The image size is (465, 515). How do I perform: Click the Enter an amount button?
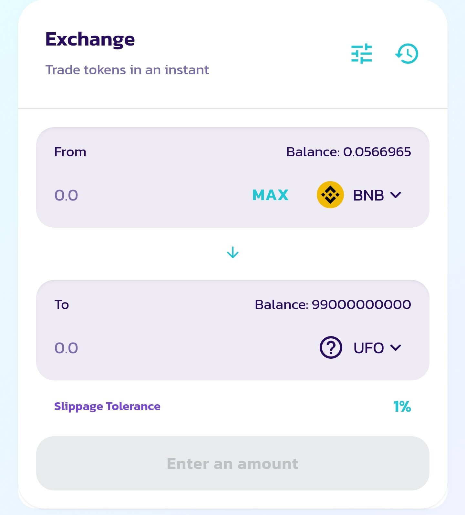232,463
